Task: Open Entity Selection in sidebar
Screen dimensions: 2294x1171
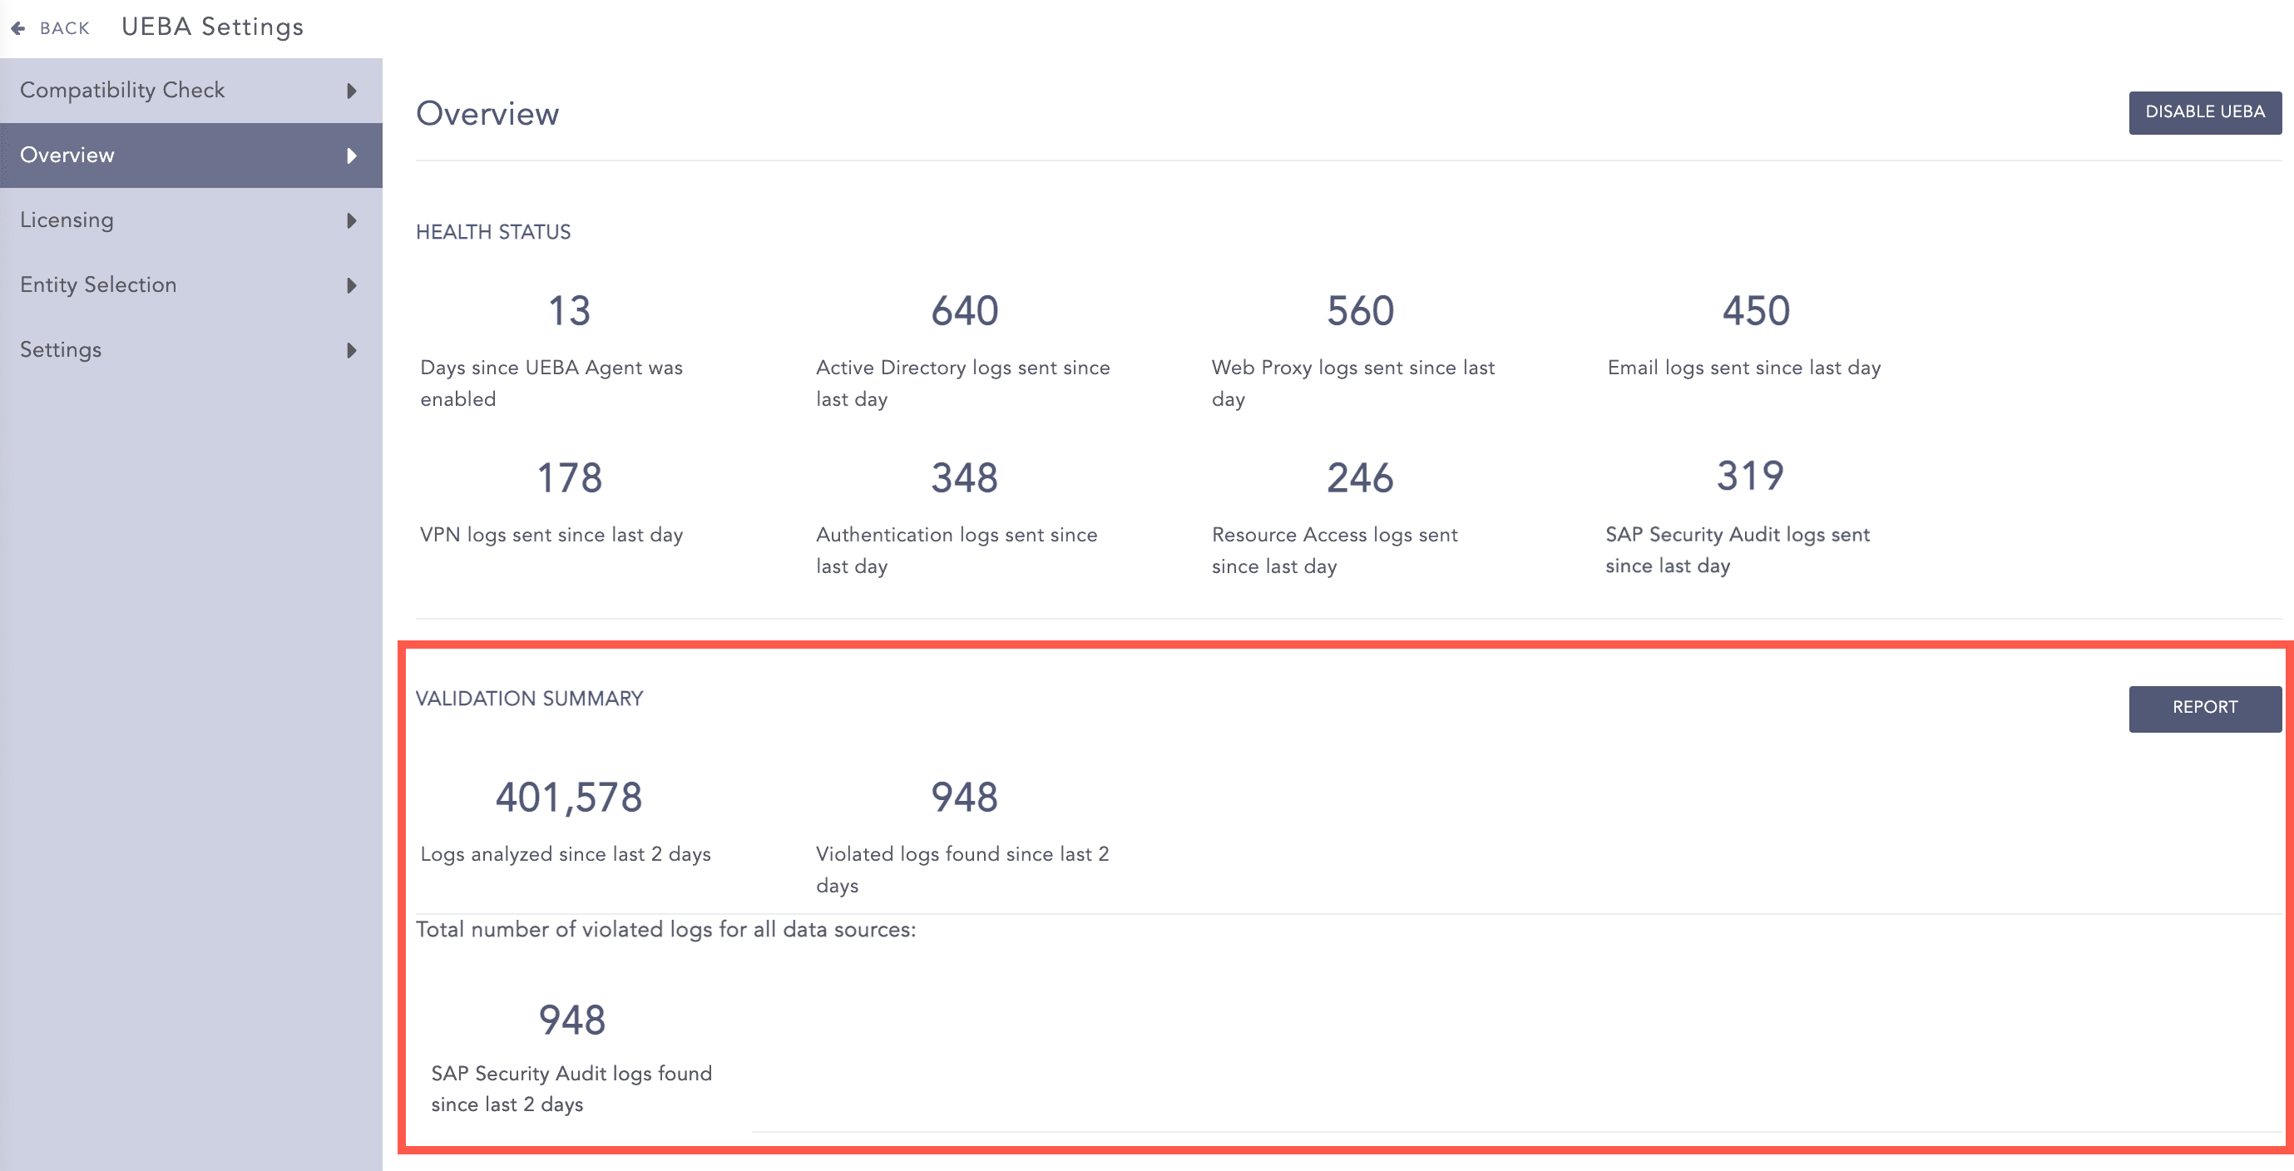Action: tap(98, 285)
